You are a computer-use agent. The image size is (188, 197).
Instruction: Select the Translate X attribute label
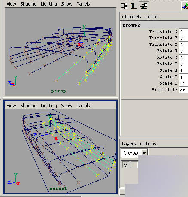[x=163, y=32]
